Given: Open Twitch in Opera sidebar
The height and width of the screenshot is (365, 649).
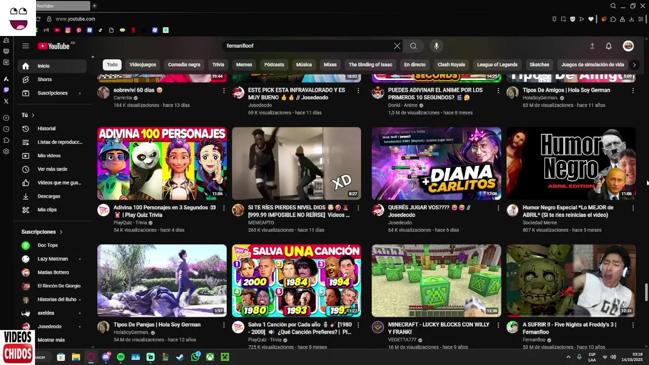Looking at the screenshot, I should point(6,90).
